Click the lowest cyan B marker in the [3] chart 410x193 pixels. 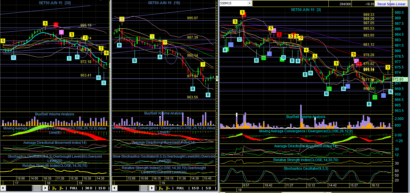(x=369, y=104)
